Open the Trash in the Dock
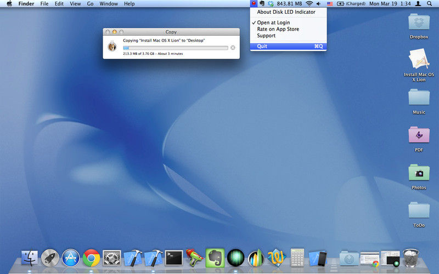 click(x=410, y=258)
